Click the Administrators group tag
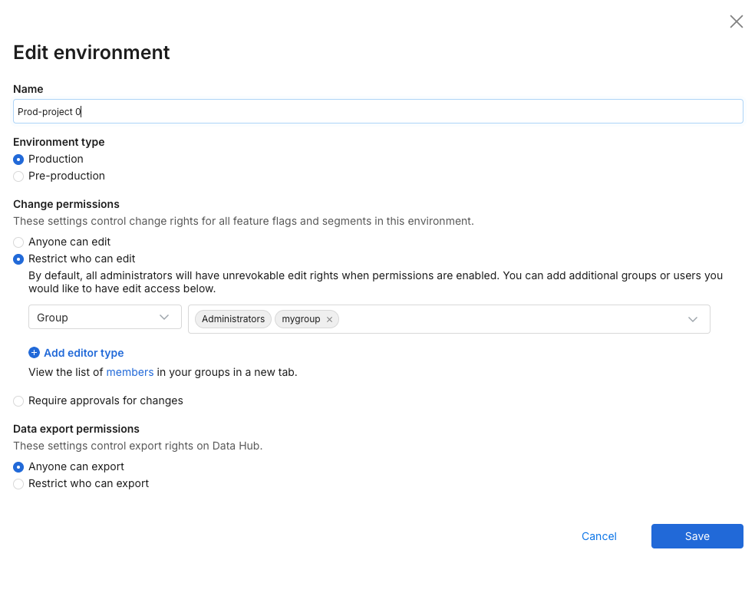The height and width of the screenshot is (606, 755). pos(232,319)
